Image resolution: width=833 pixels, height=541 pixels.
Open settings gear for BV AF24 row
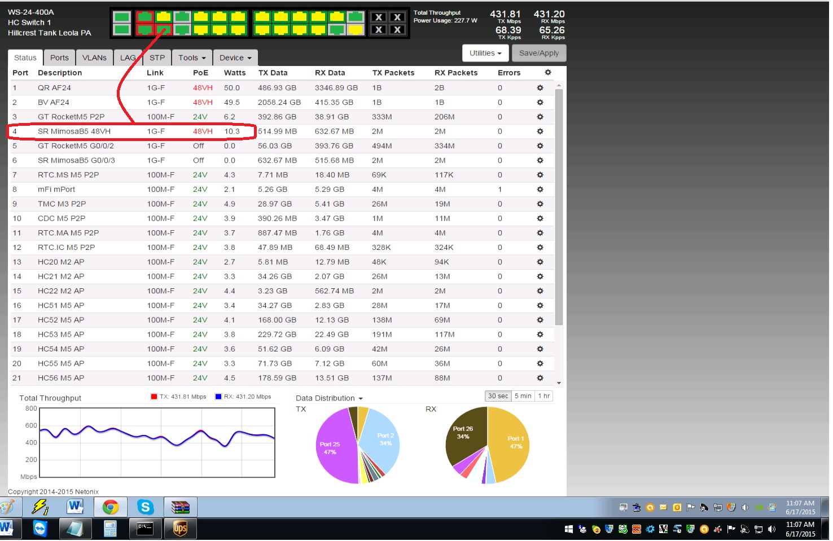540,103
